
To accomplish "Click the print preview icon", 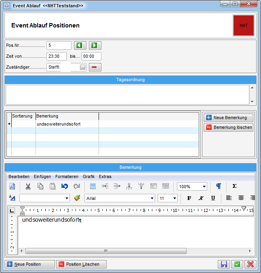I will pyautogui.click(x=12, y=186).
